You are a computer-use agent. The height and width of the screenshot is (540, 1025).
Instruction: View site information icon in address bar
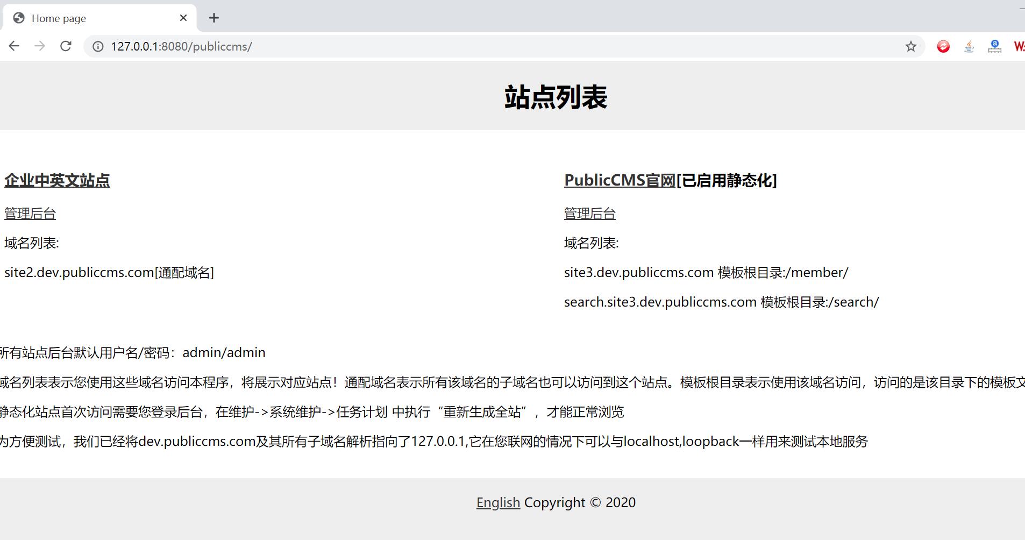tap(98, 47)
